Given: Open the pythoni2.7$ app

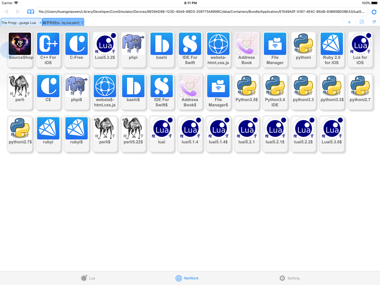Looking at the screenshot, I should pos(20,134).
